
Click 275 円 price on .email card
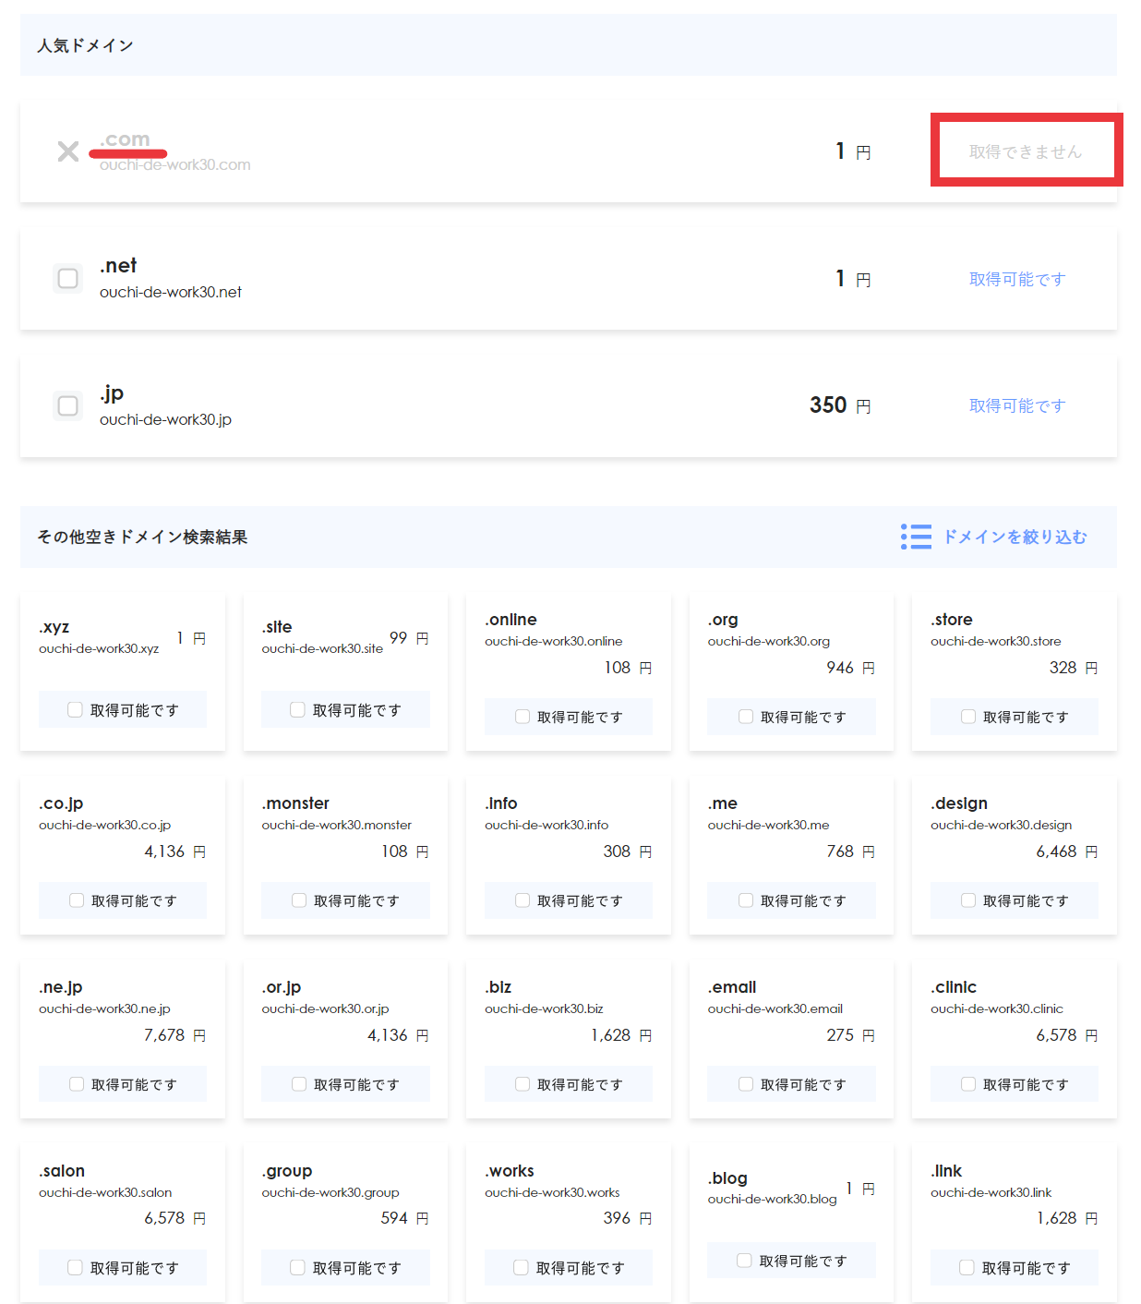(850, 1035)
